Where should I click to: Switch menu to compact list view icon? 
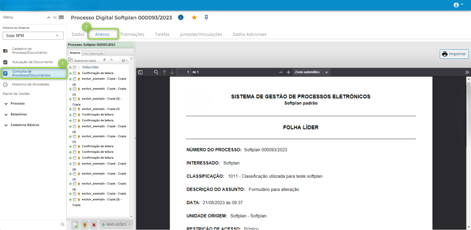(x=55, y=17)
